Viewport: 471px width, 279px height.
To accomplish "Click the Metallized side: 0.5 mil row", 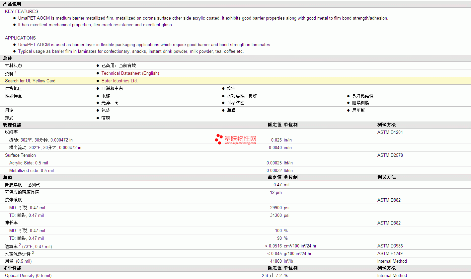I will pyautogui.click(x=32, y=170).
